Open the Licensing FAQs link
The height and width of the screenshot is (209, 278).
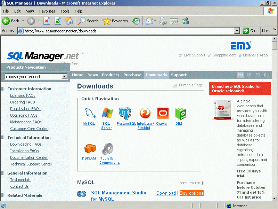click(23, 95)
